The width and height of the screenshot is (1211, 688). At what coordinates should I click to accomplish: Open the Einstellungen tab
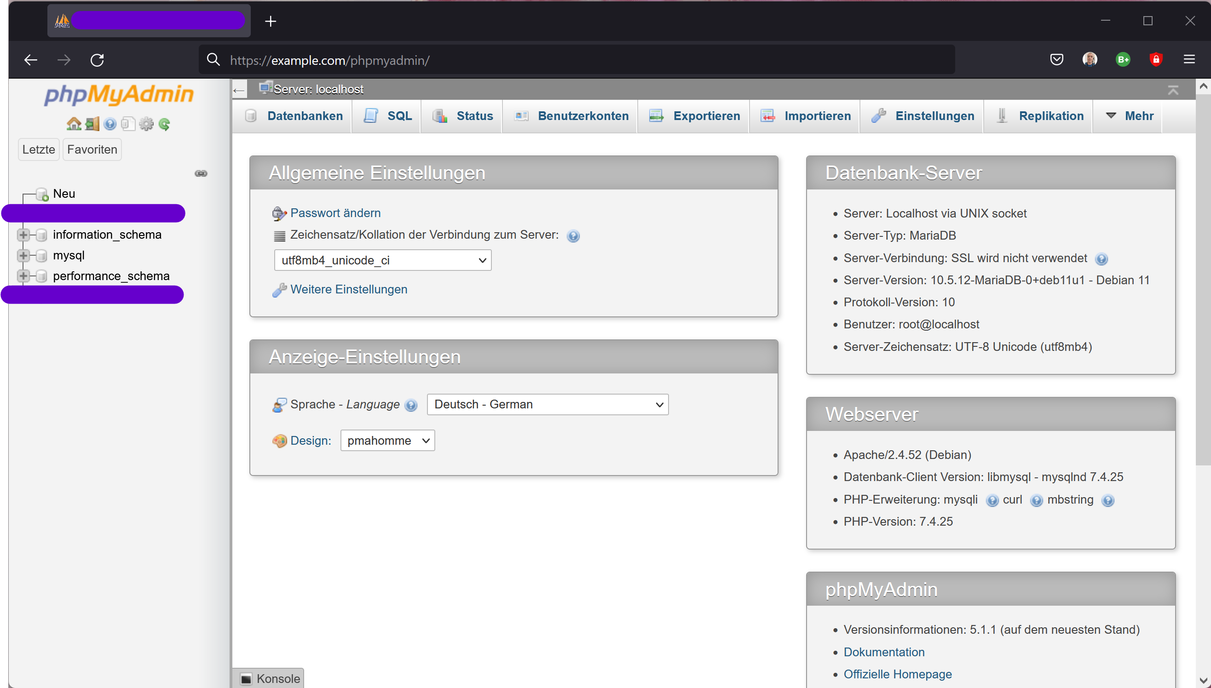pyautogui.click(x=922, y=116)
